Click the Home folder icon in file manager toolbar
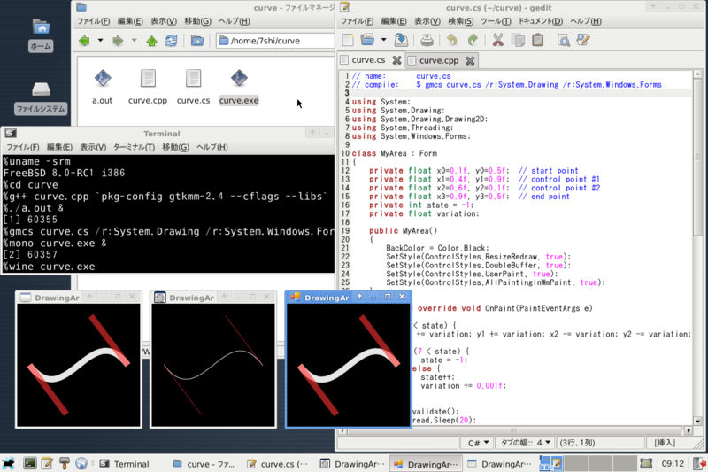 [x=196, y=41]
